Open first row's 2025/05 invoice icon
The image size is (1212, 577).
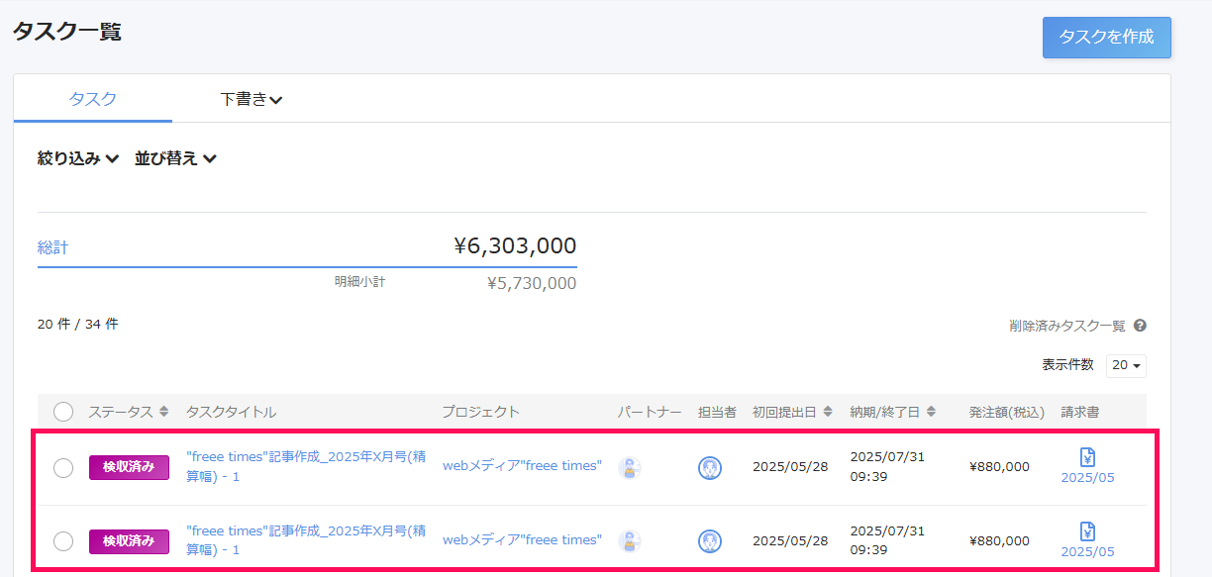coord(1087,457)
